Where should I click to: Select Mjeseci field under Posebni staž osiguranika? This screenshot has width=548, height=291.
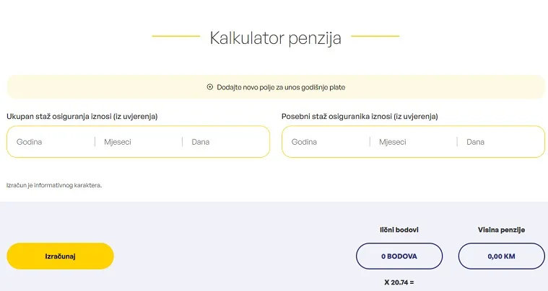[414, 142]
